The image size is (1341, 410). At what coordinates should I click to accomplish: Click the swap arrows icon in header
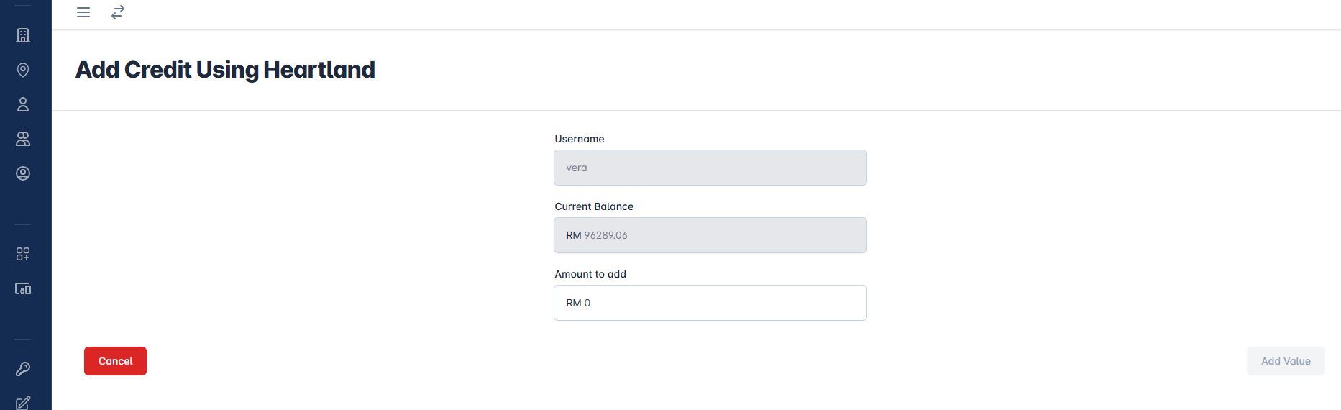[118, 12]
